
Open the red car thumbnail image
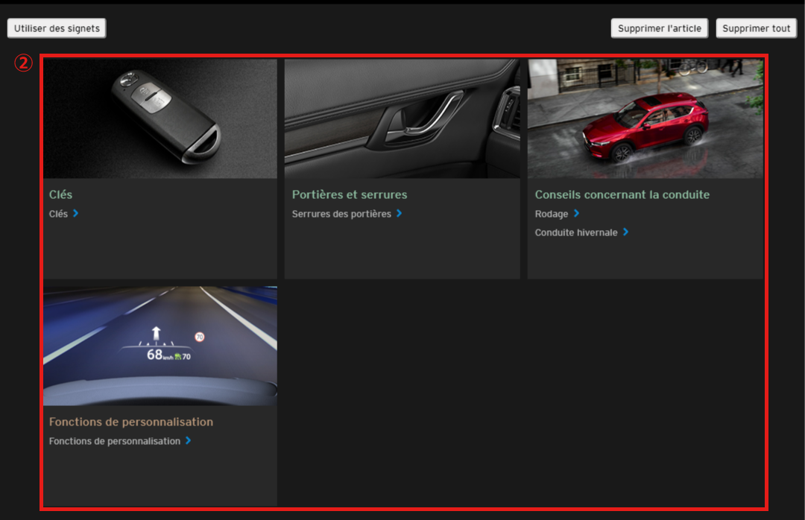[x=645, y=118]
